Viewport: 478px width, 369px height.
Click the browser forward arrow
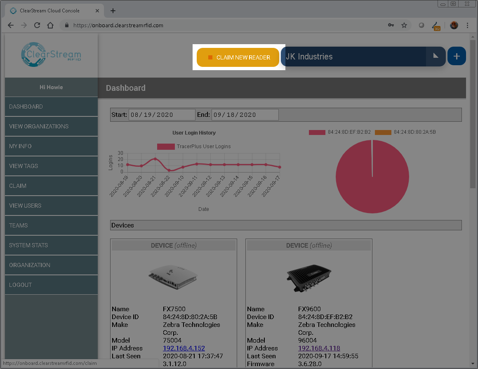coord(24,25)
